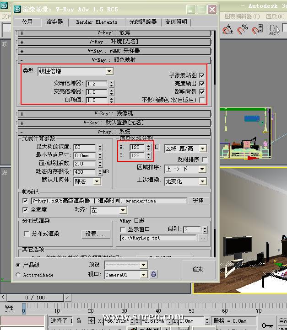
Task: Click the percent snap toggle icon
Action: pyautogui.click(x=242, y=29)
